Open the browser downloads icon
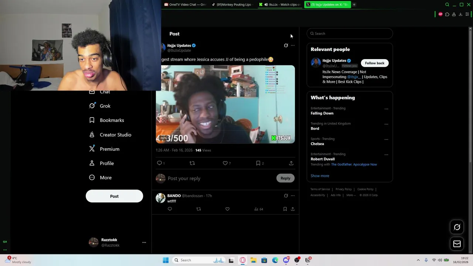473x266 pixels. (x=460, y=14)
